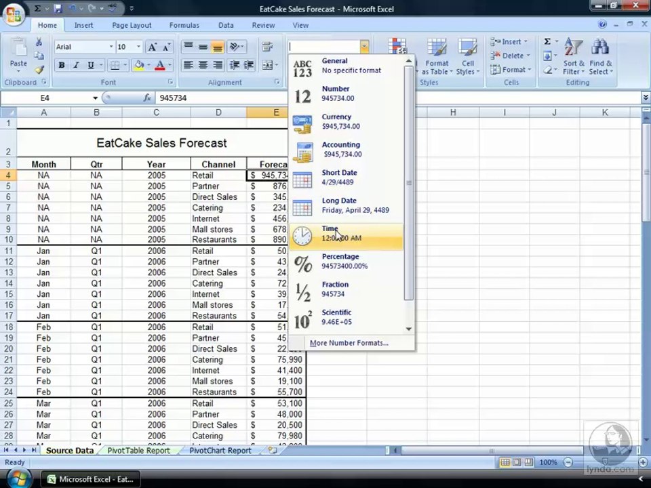This screenshot has height=488, width=651.
Task: Open the Windows Start orb
Action: pos(18,478)
